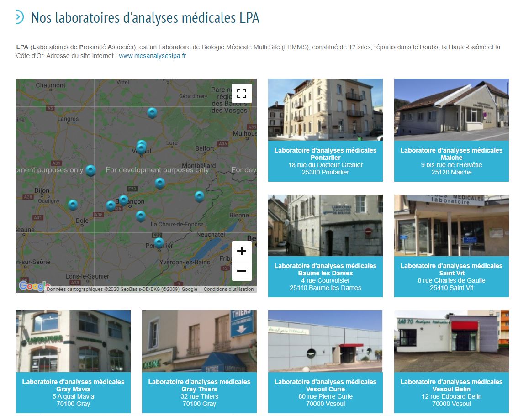
Task: Click the 'Lons-le-Saunier' label on map
Action: tap(87, 276)
